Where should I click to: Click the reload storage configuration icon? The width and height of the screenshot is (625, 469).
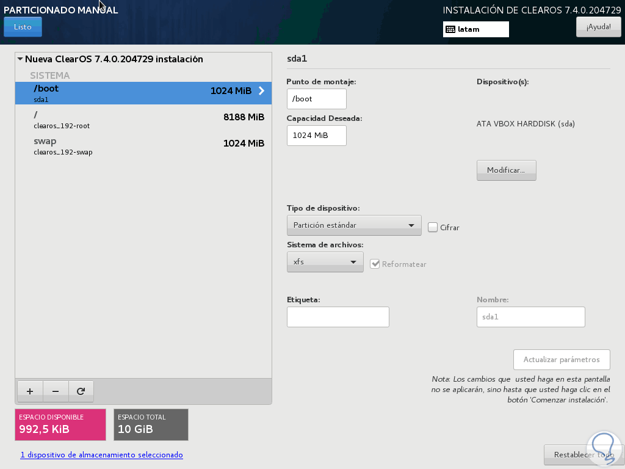81,391
